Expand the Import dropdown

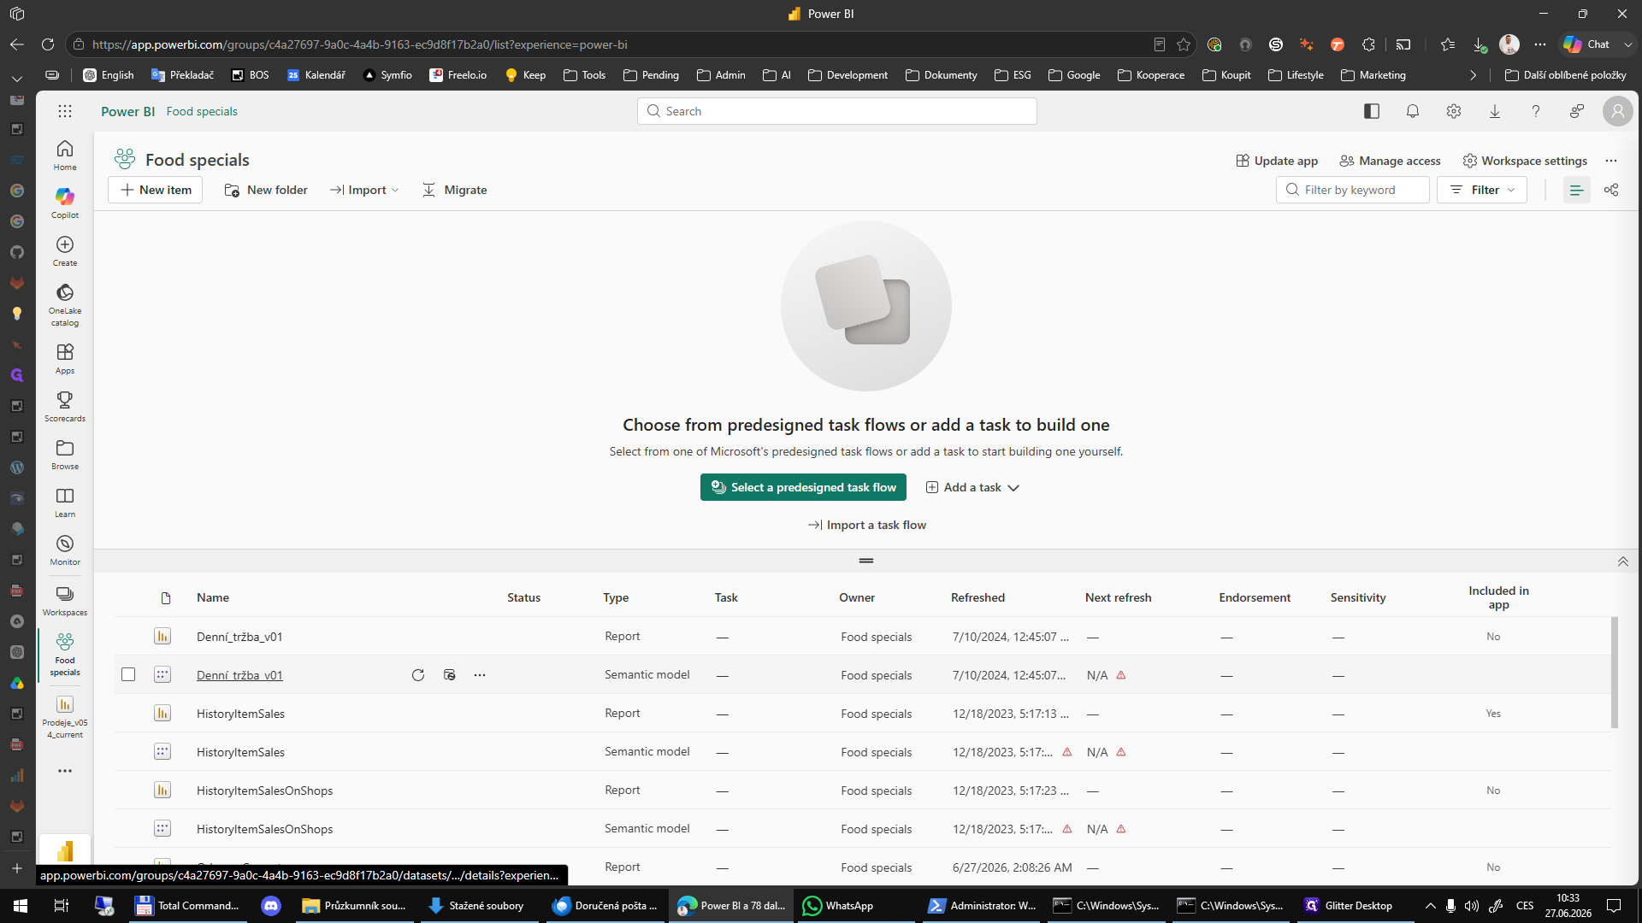364,190
